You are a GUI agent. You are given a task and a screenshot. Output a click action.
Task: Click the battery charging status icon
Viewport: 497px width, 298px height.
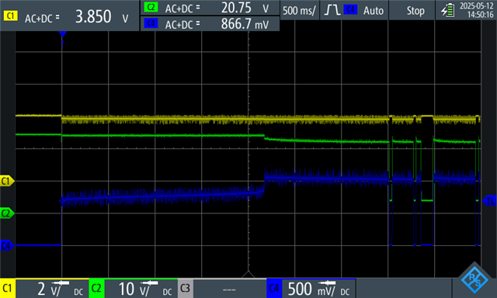[447, 10]
